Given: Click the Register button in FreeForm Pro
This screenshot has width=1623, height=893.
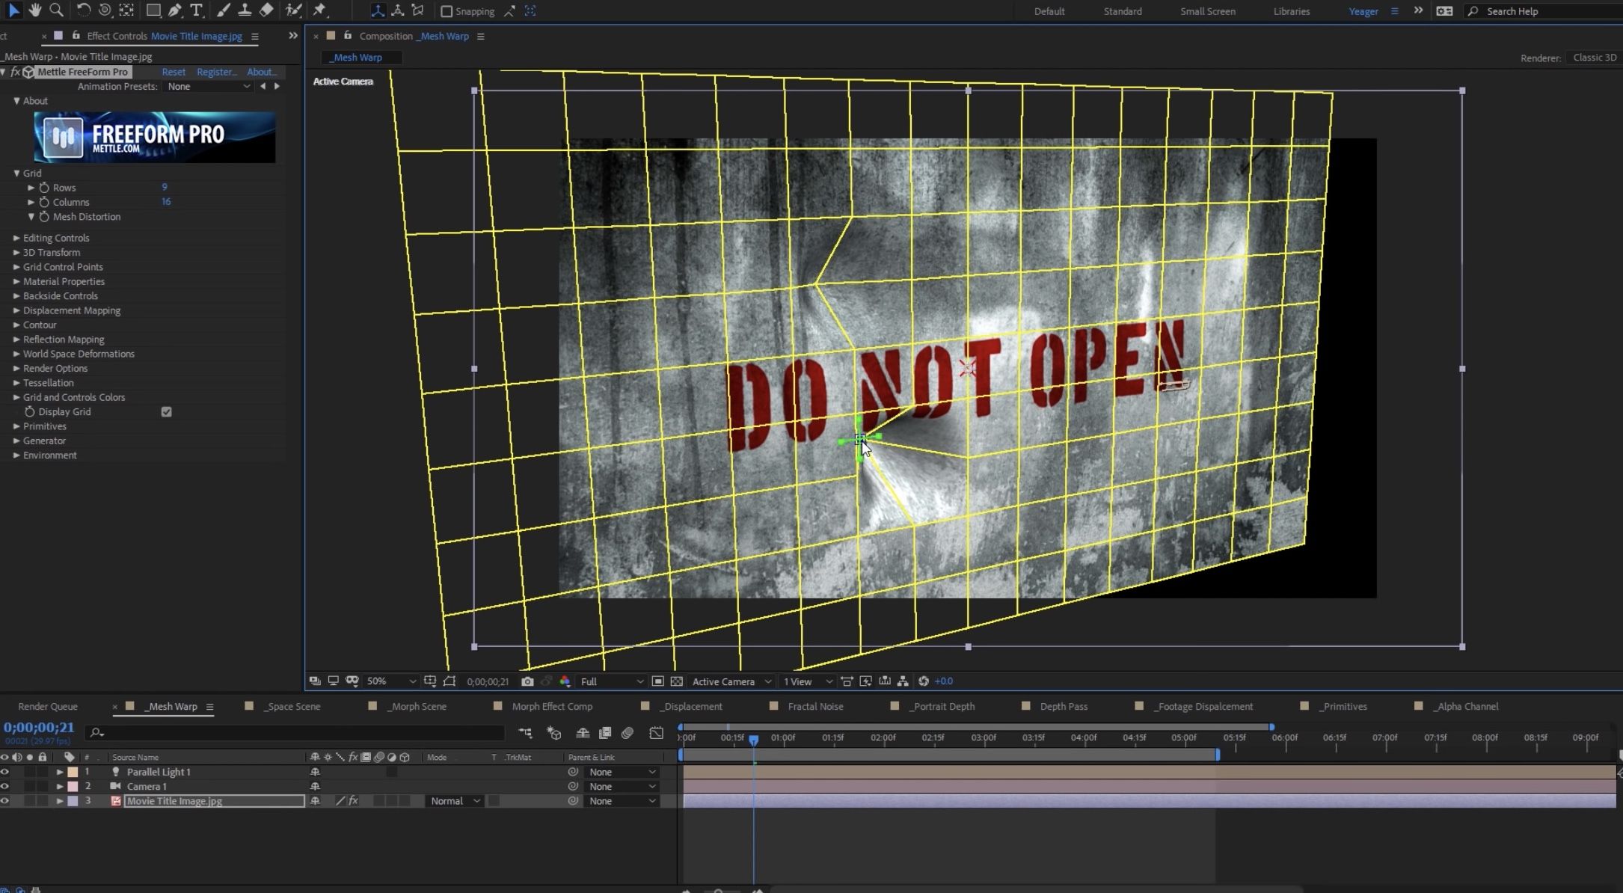Looking at the screenshot, I should point(217,72).
